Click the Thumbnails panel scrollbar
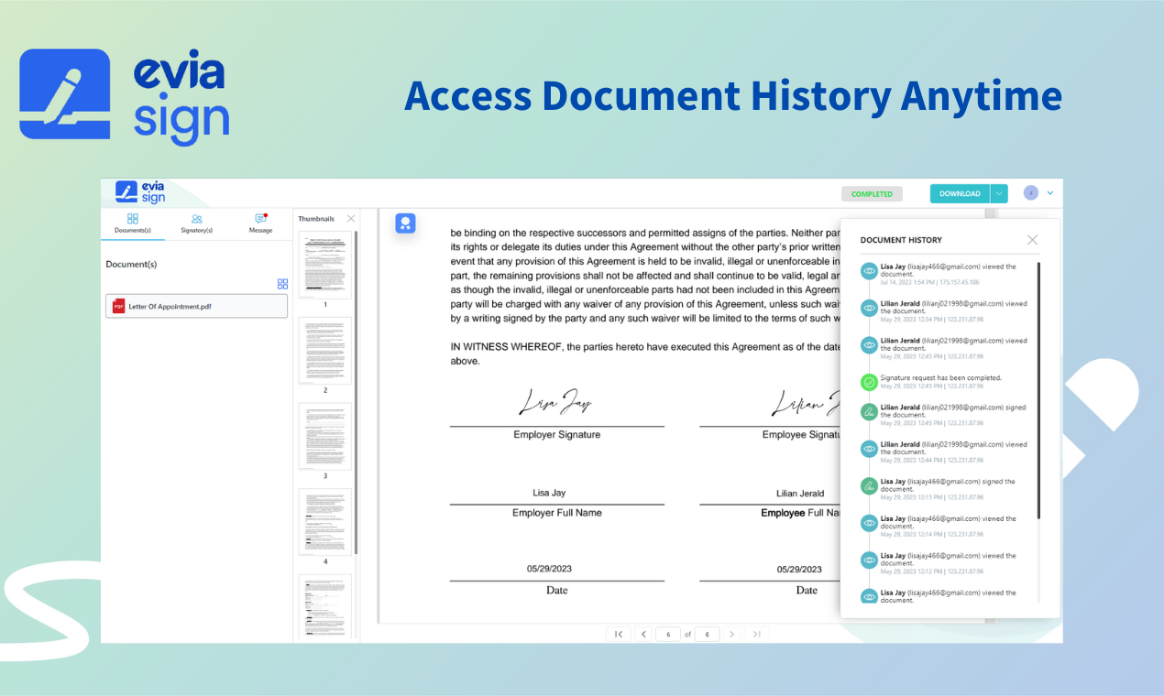The image size is (1164, 696). (x=357, y=392)
